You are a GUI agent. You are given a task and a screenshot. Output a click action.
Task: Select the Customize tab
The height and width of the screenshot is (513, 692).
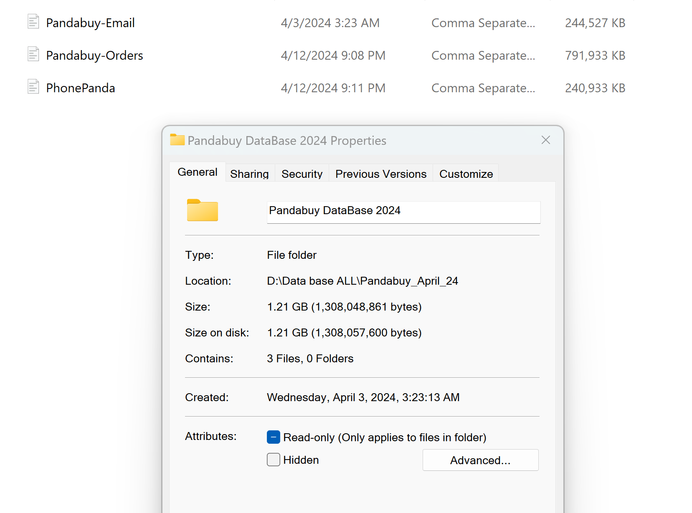click(466, 174)
